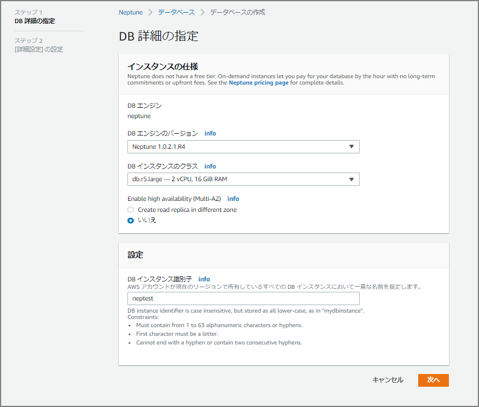Open info next to DB インスタンス識別子
This screenshot has height=407, width=479.
tap(204, 279)
